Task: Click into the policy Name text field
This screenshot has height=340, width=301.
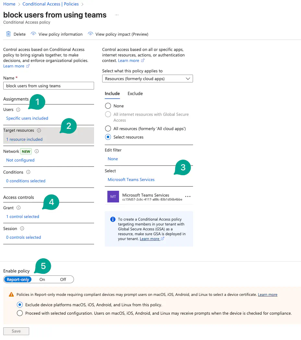Action: click(x=49, y=86)
